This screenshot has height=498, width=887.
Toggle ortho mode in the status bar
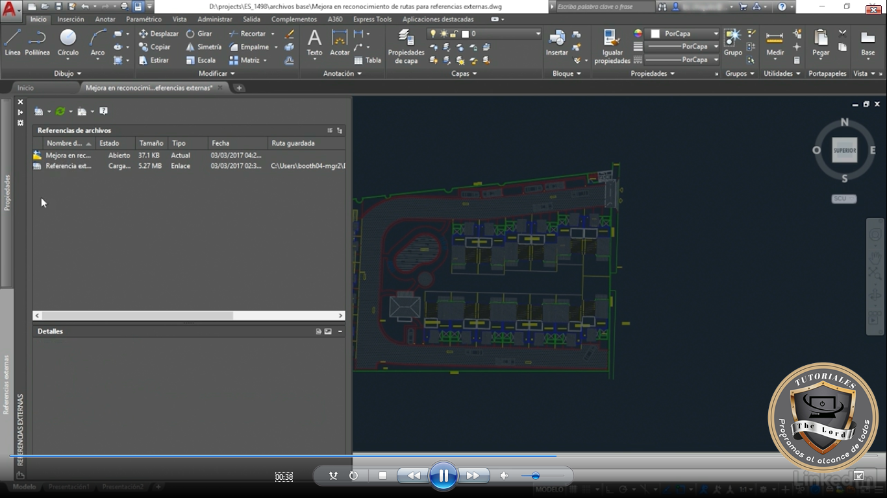610,489
